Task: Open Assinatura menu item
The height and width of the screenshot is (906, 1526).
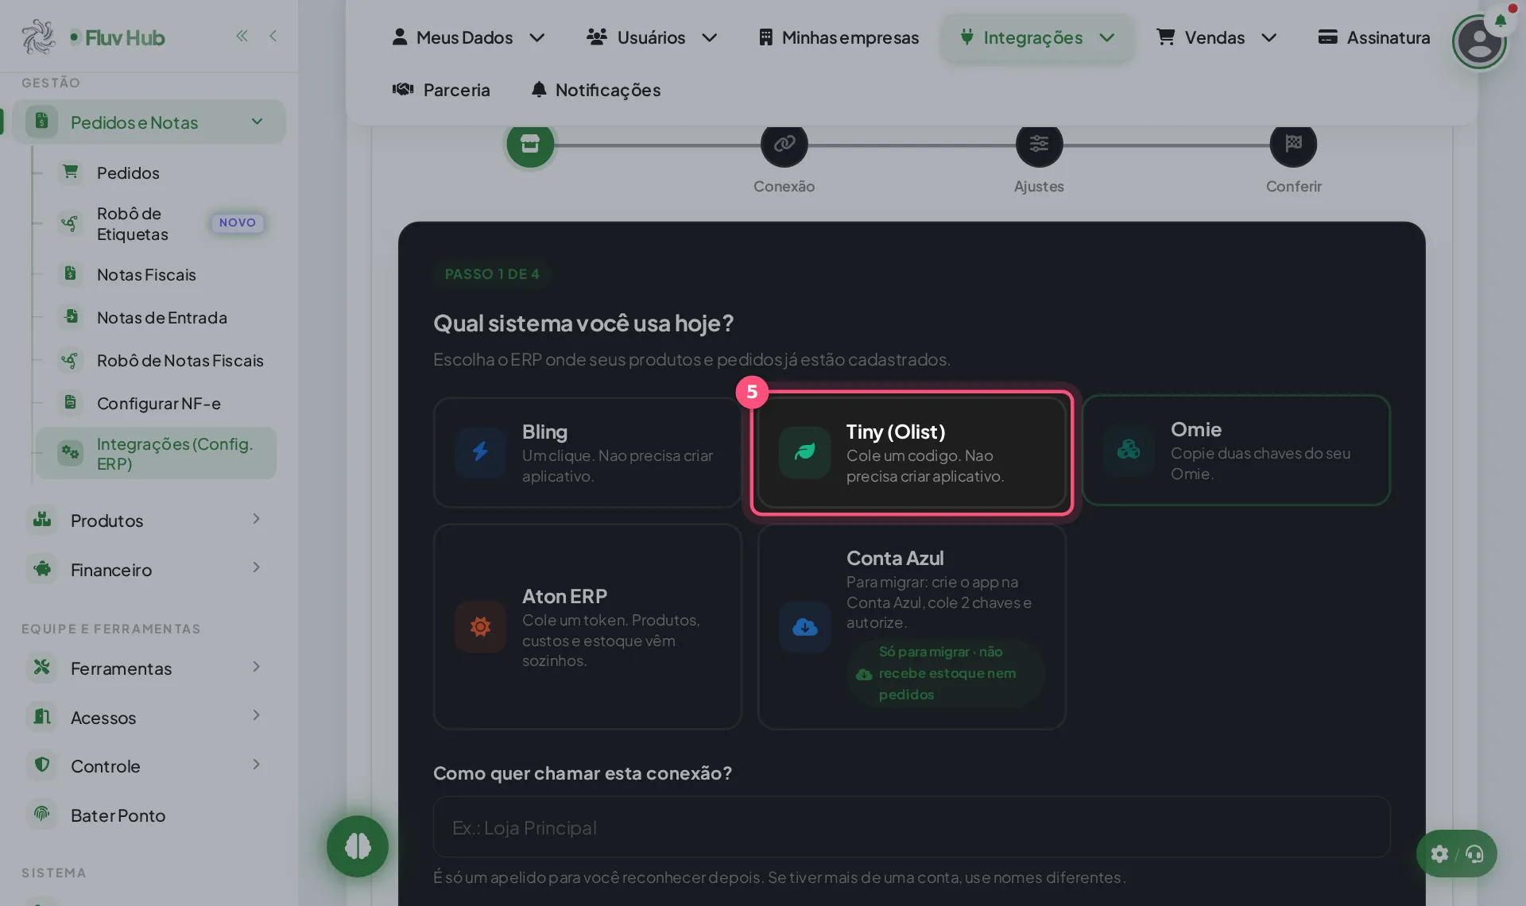Action: pyautogui.click(x=1373, y=37)
